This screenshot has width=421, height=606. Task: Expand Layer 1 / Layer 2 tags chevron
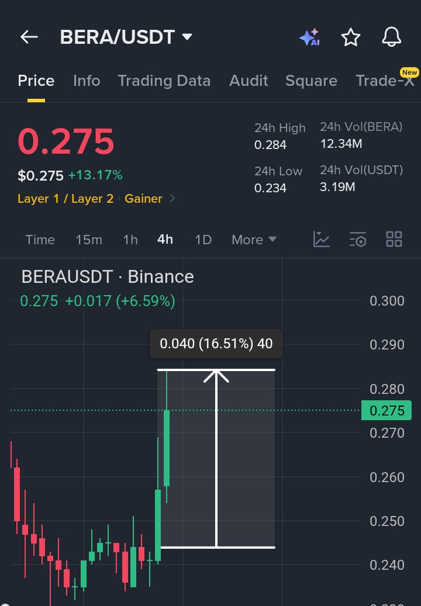[172, 198]
